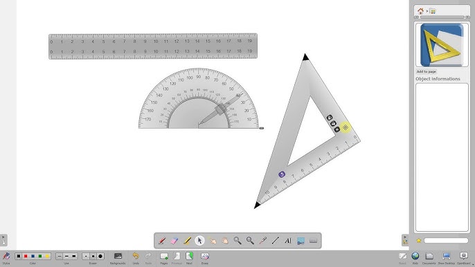Choose the Text tool
475x267 pixels.
[x=288, y=241]
